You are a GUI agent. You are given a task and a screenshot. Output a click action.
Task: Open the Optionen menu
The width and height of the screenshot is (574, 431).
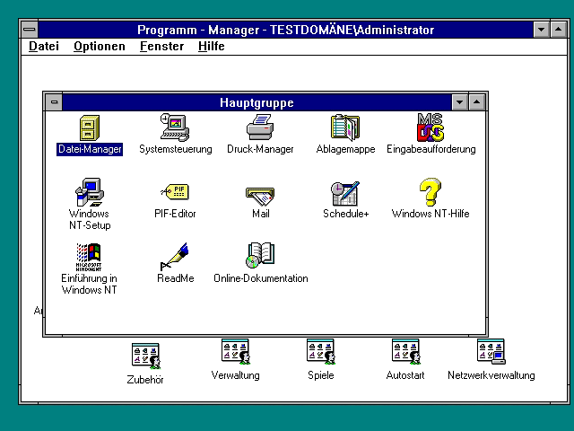coord(100,46)
